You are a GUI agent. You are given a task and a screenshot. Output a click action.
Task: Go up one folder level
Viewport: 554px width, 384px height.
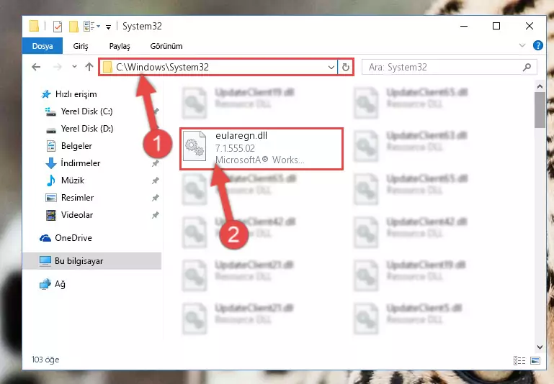click(89, 67)
